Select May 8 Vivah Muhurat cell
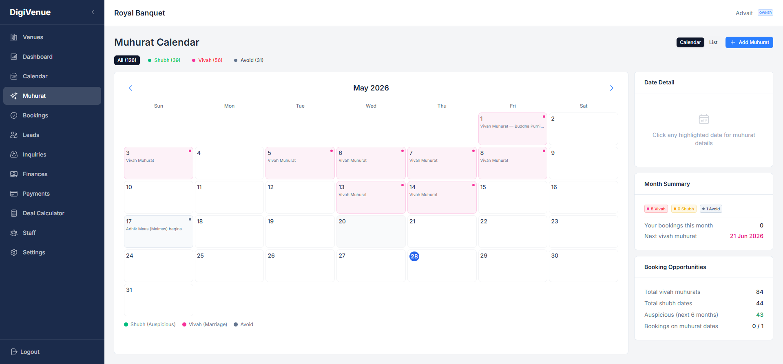Image resolution: width=783 pixels, height=364 pixels. (x=513, y=163)
